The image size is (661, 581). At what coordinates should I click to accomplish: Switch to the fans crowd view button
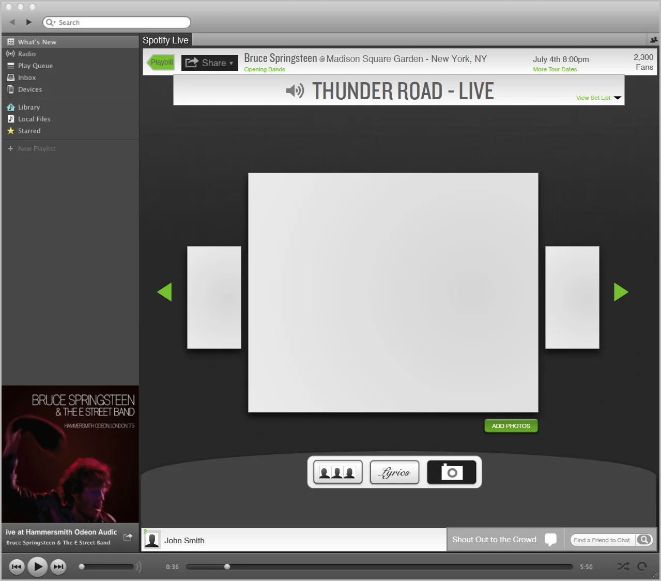coord(337,472)
